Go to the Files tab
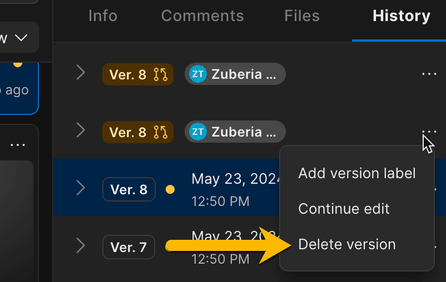446x282 pixels. point(301,16)
